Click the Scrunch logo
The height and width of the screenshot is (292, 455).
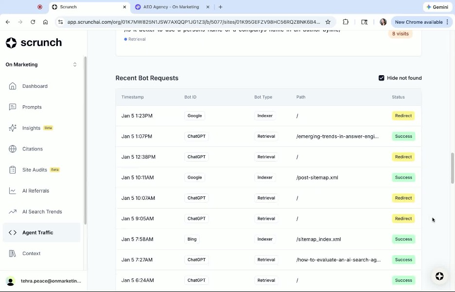pyautogui.click(x=33, y=43)
